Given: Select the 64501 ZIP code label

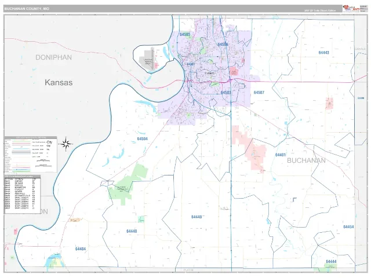Looking at the screenshot, I should (x=191, y=64).
